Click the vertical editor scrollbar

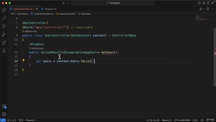[x=215, y=57]
